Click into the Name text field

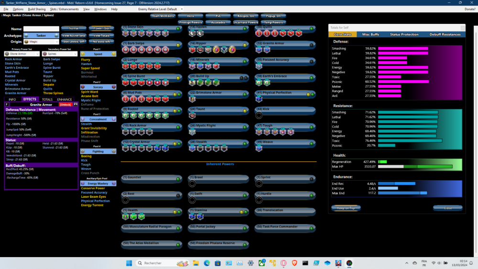41,29
